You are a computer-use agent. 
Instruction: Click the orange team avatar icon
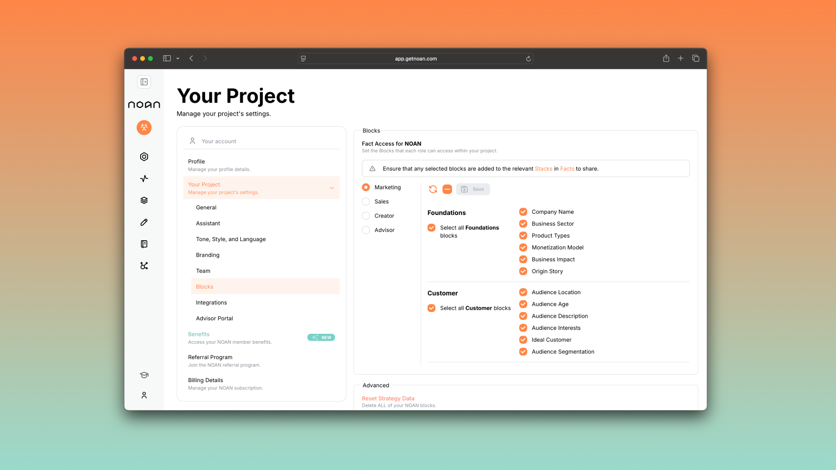pyautogui.click(x=144, y=128)
